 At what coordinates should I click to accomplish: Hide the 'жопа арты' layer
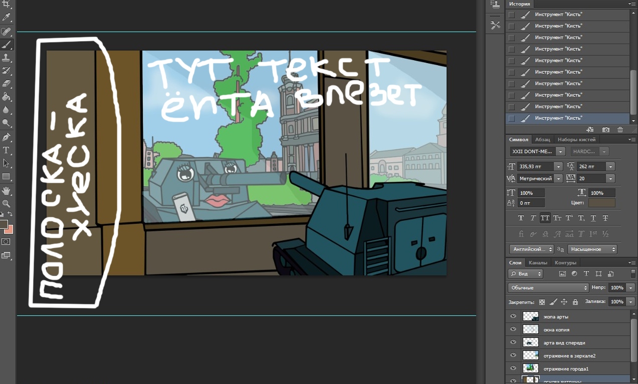[x=513, y=316]
